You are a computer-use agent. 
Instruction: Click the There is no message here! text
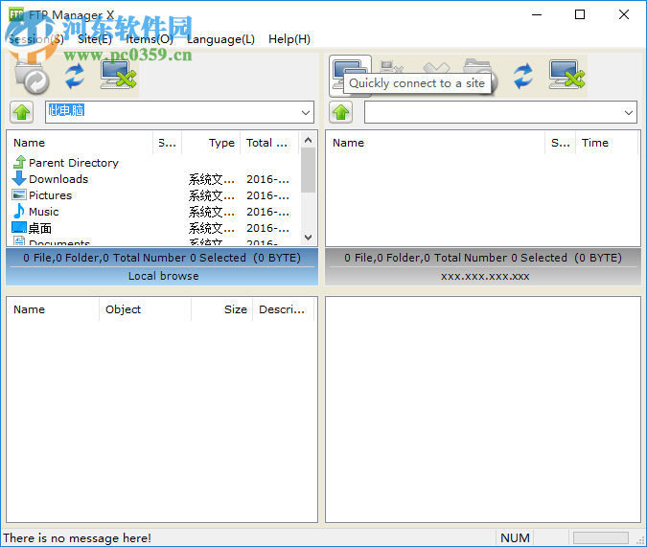(x=78, y=538)
